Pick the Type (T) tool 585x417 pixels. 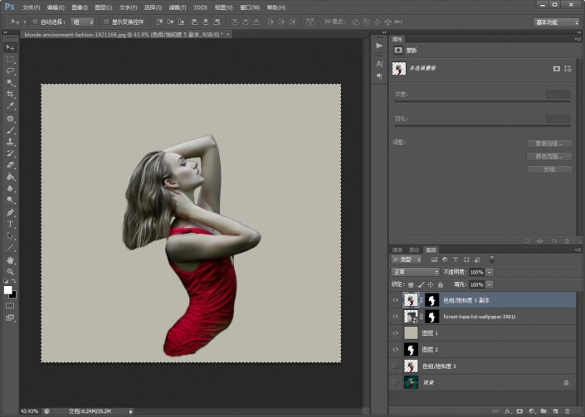click(11, 224)
